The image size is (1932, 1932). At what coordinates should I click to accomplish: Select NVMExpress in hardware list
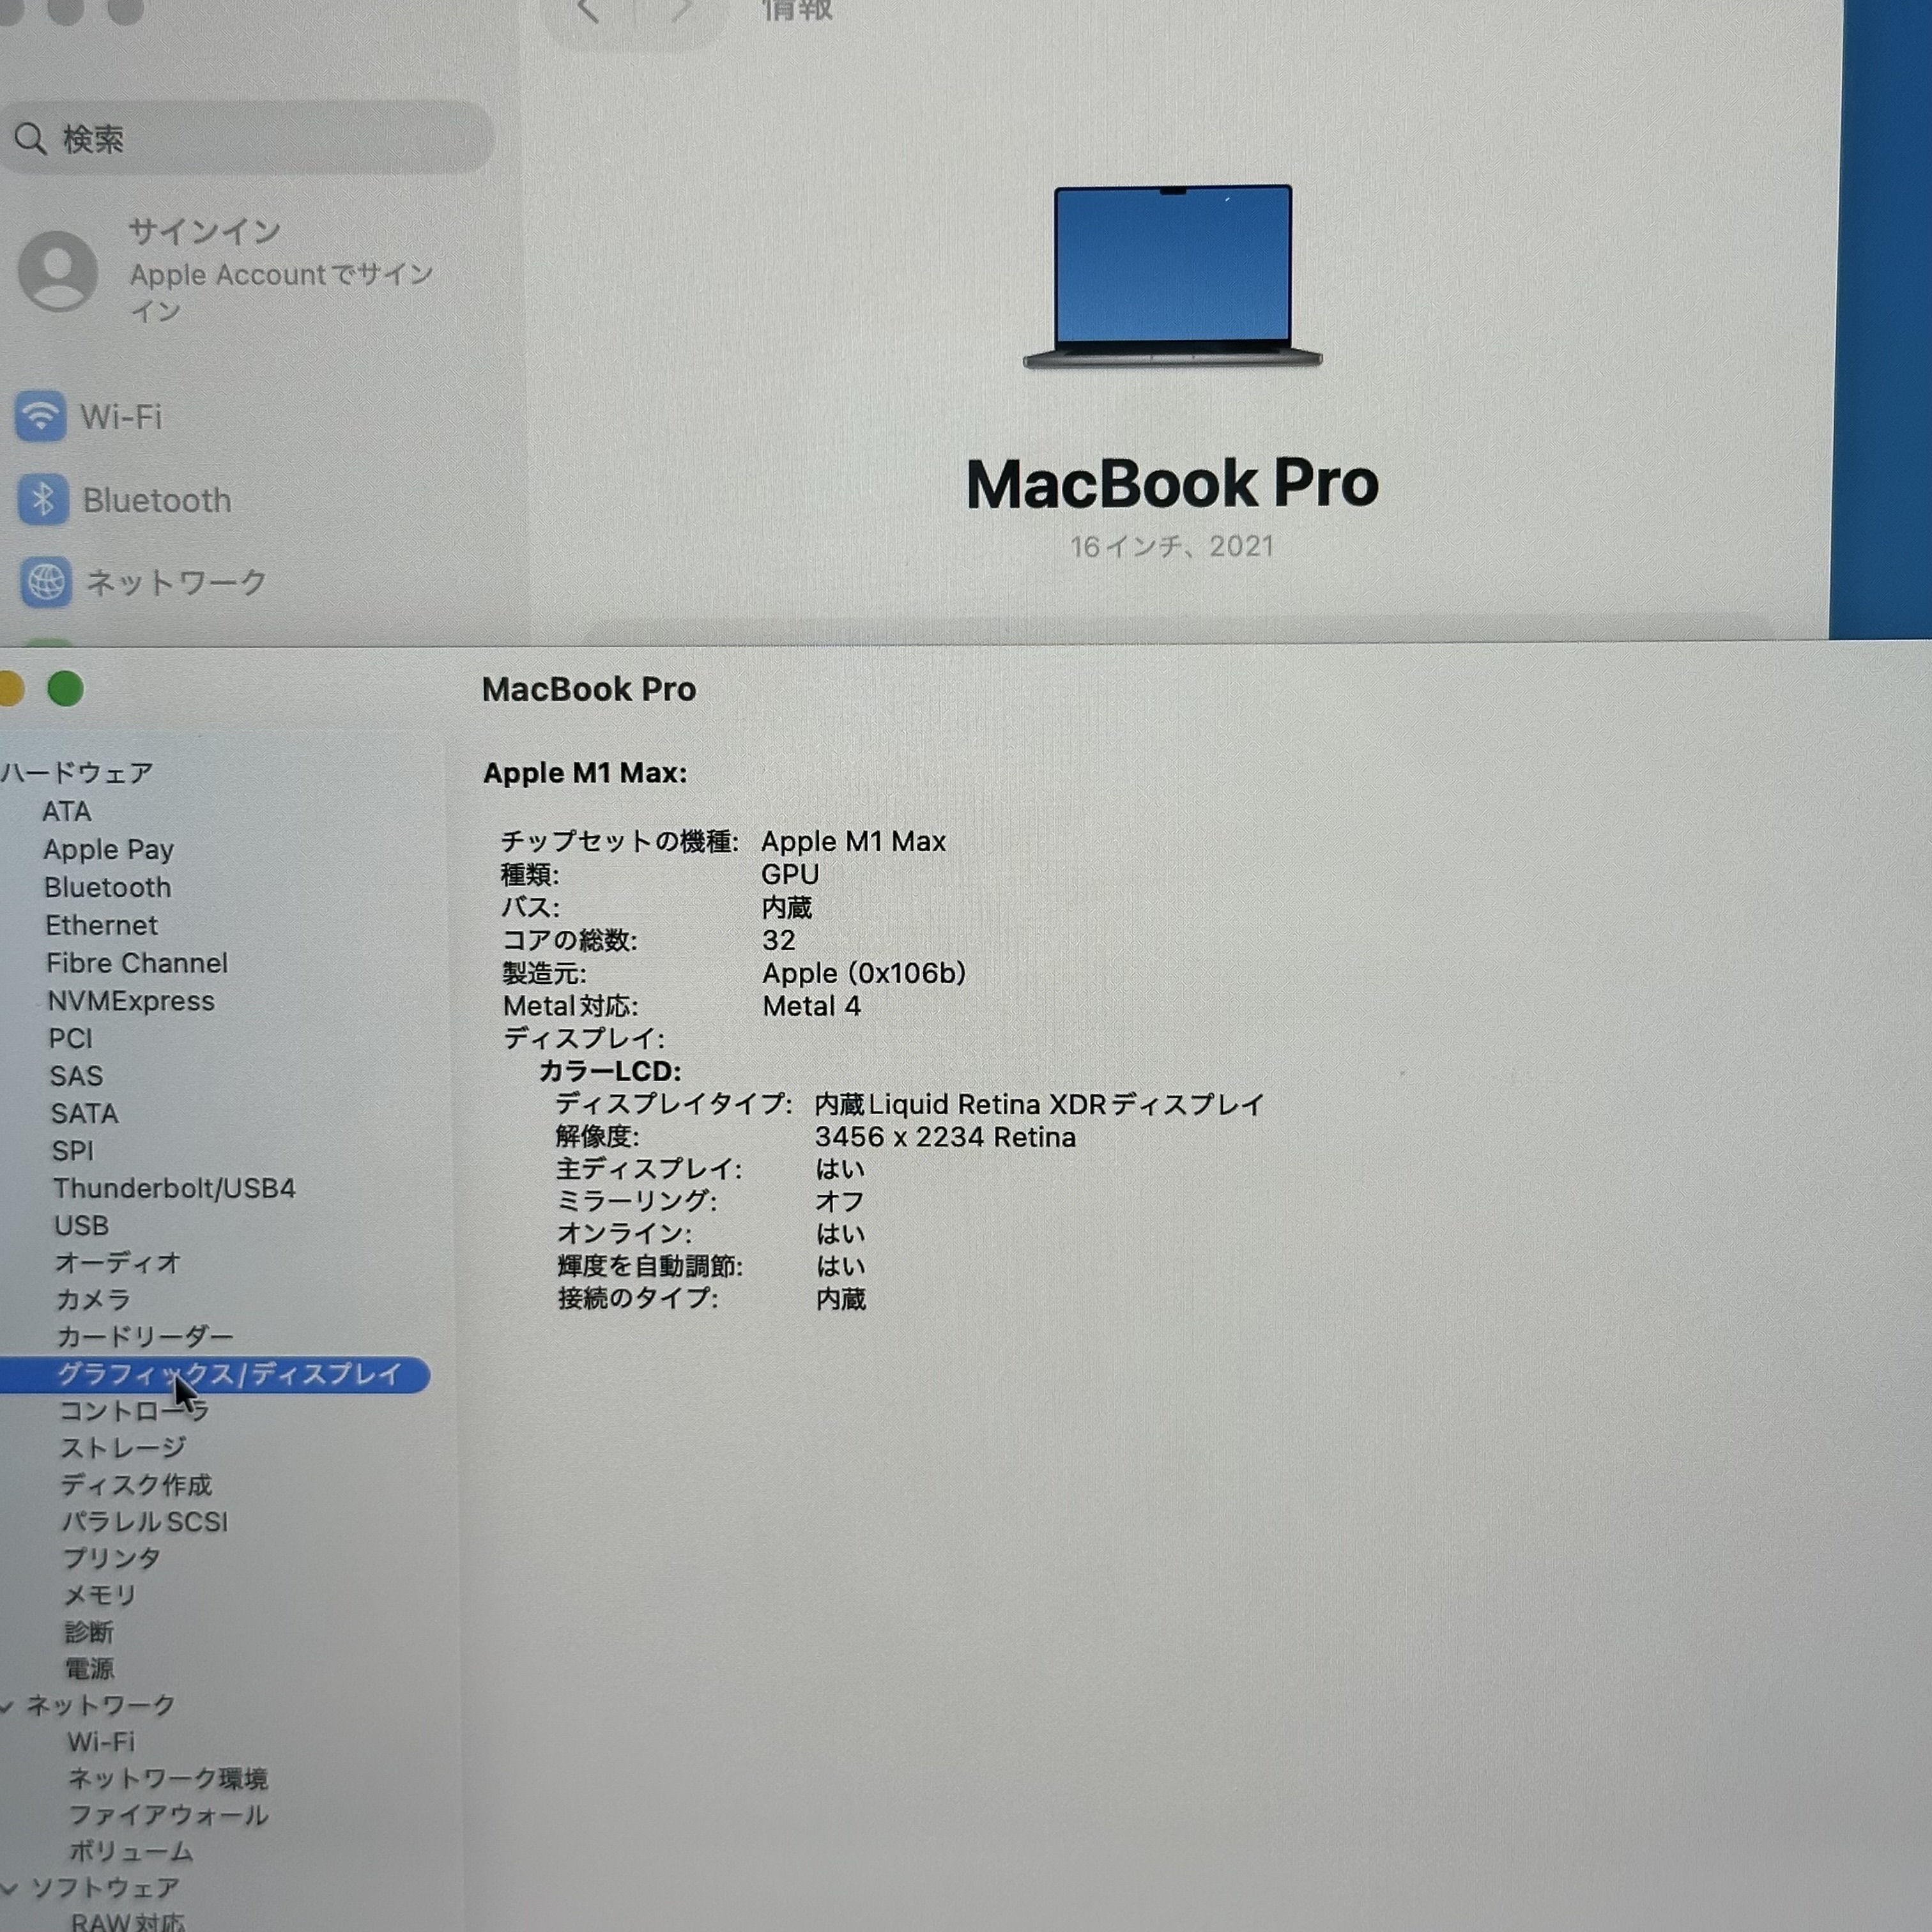131,1001
